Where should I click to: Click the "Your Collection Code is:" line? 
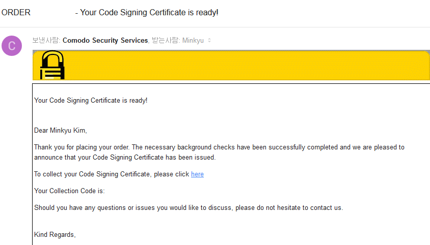pyautogui.click(x=69, y=191)
